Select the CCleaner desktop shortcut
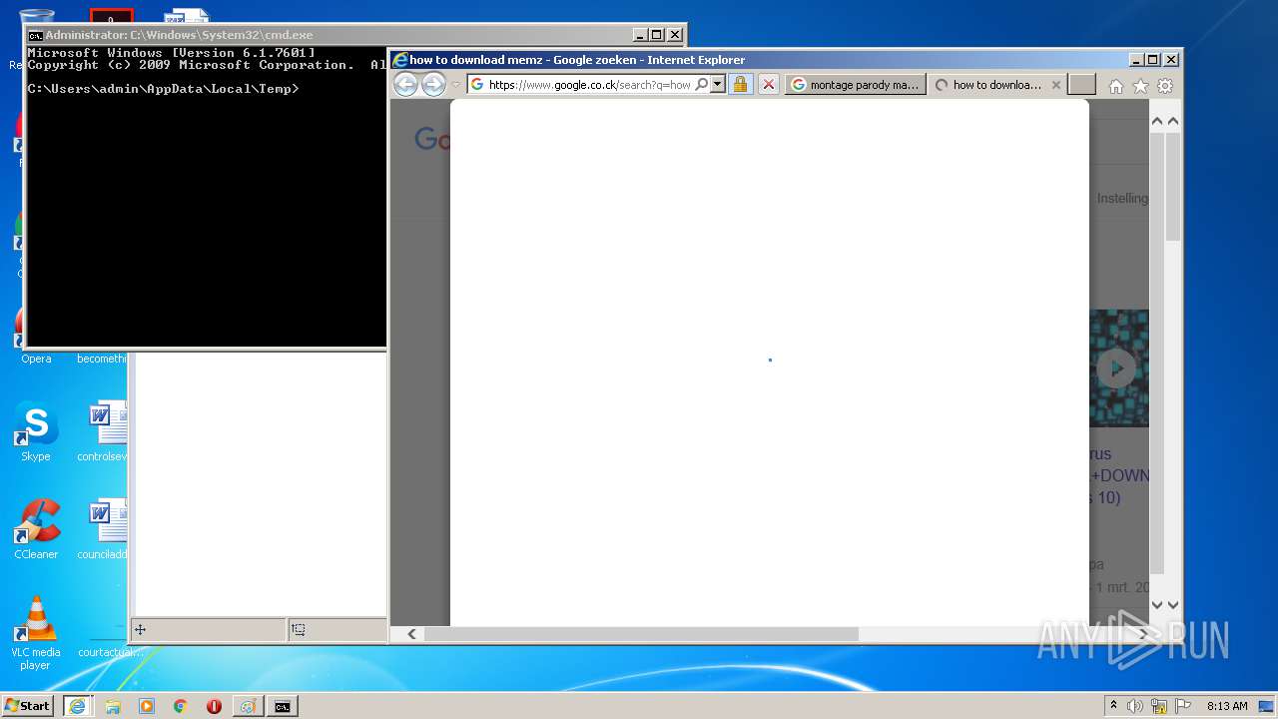 click(x=36, y=530)
